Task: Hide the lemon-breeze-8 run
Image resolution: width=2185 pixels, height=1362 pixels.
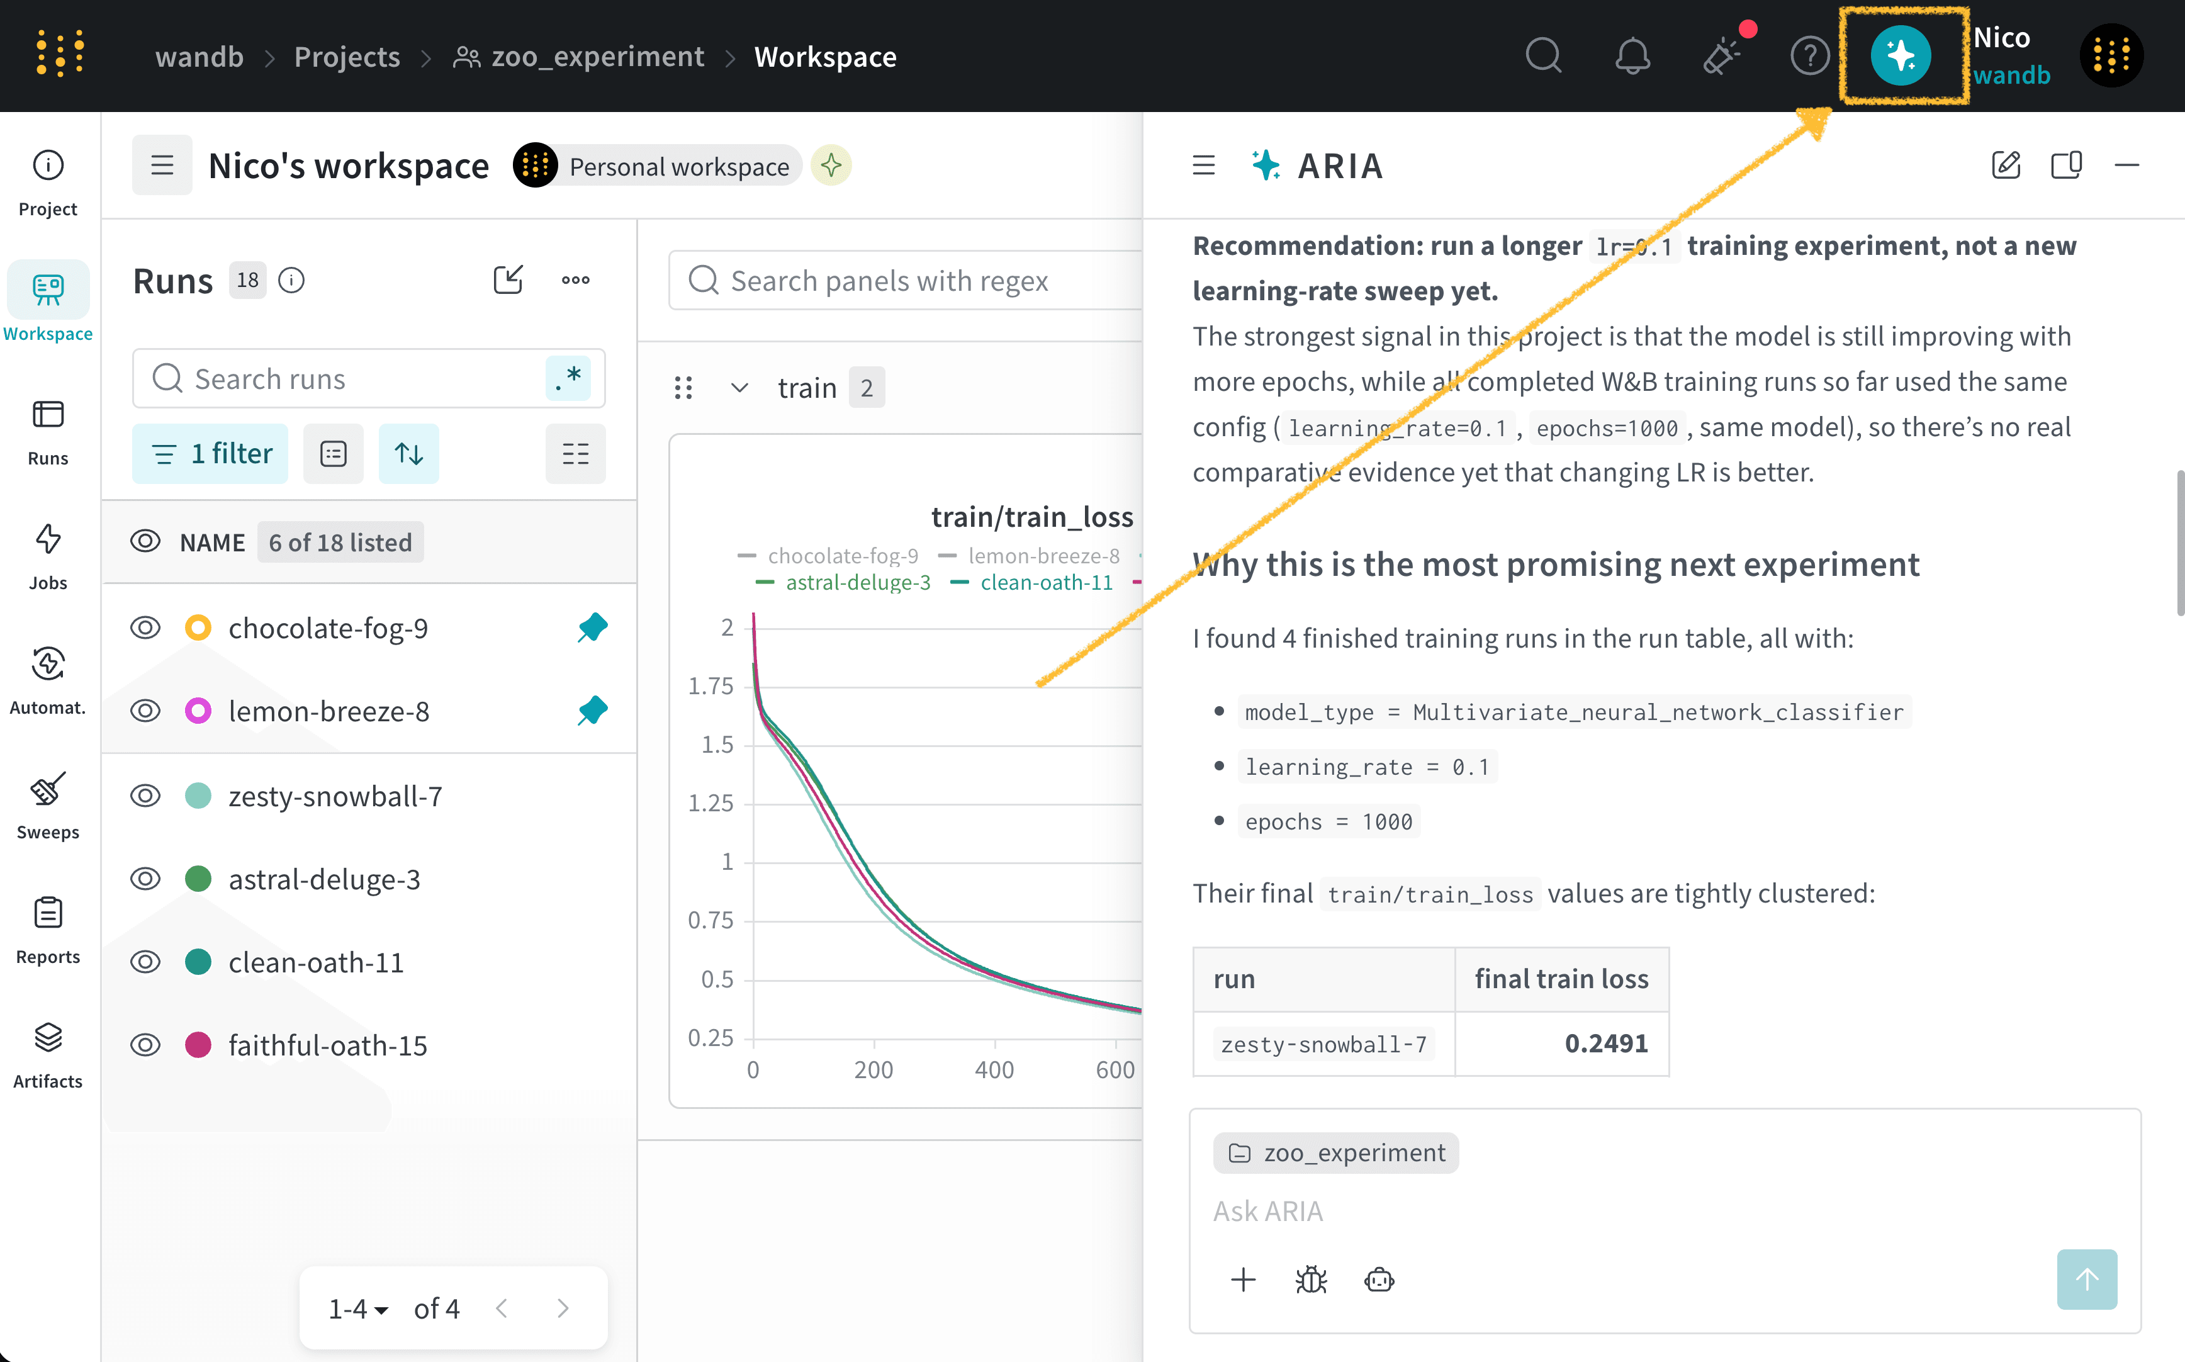Action: tap(145, 711)
